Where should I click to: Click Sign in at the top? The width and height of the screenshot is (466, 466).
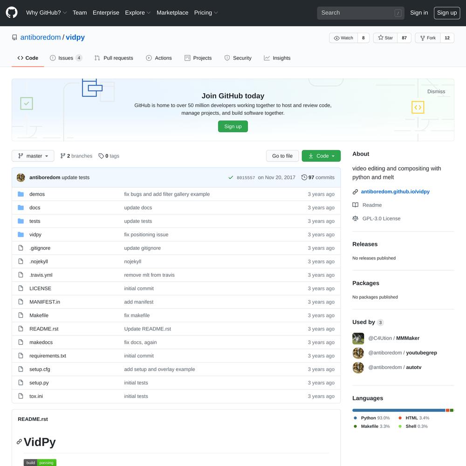(419, 13)
